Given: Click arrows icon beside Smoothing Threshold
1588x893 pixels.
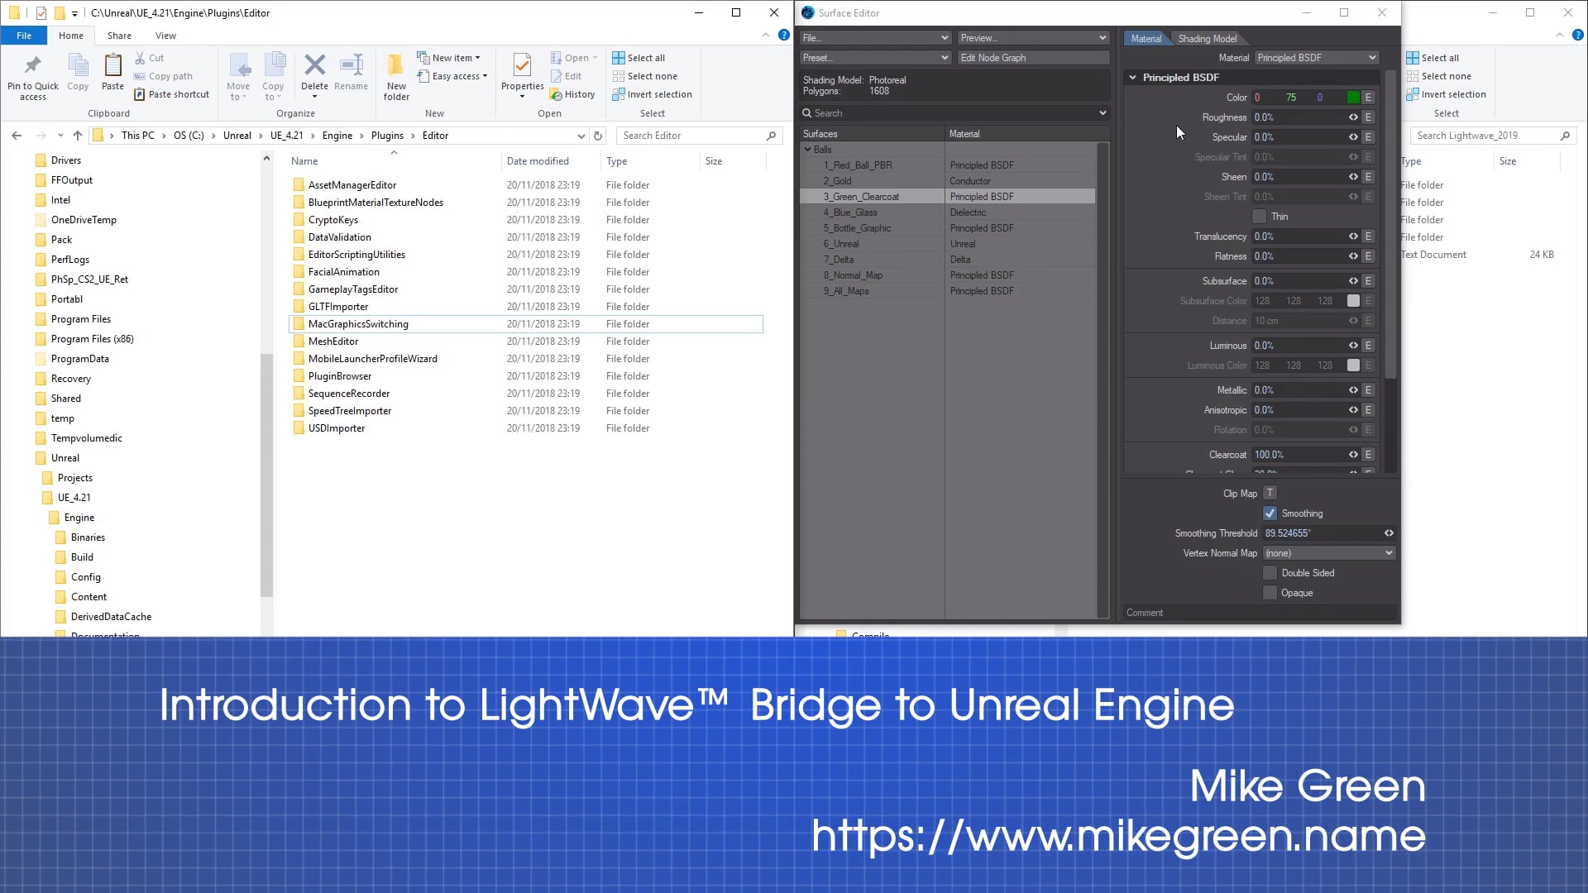Looking at the screenshot, I should tap(1389, 533).
